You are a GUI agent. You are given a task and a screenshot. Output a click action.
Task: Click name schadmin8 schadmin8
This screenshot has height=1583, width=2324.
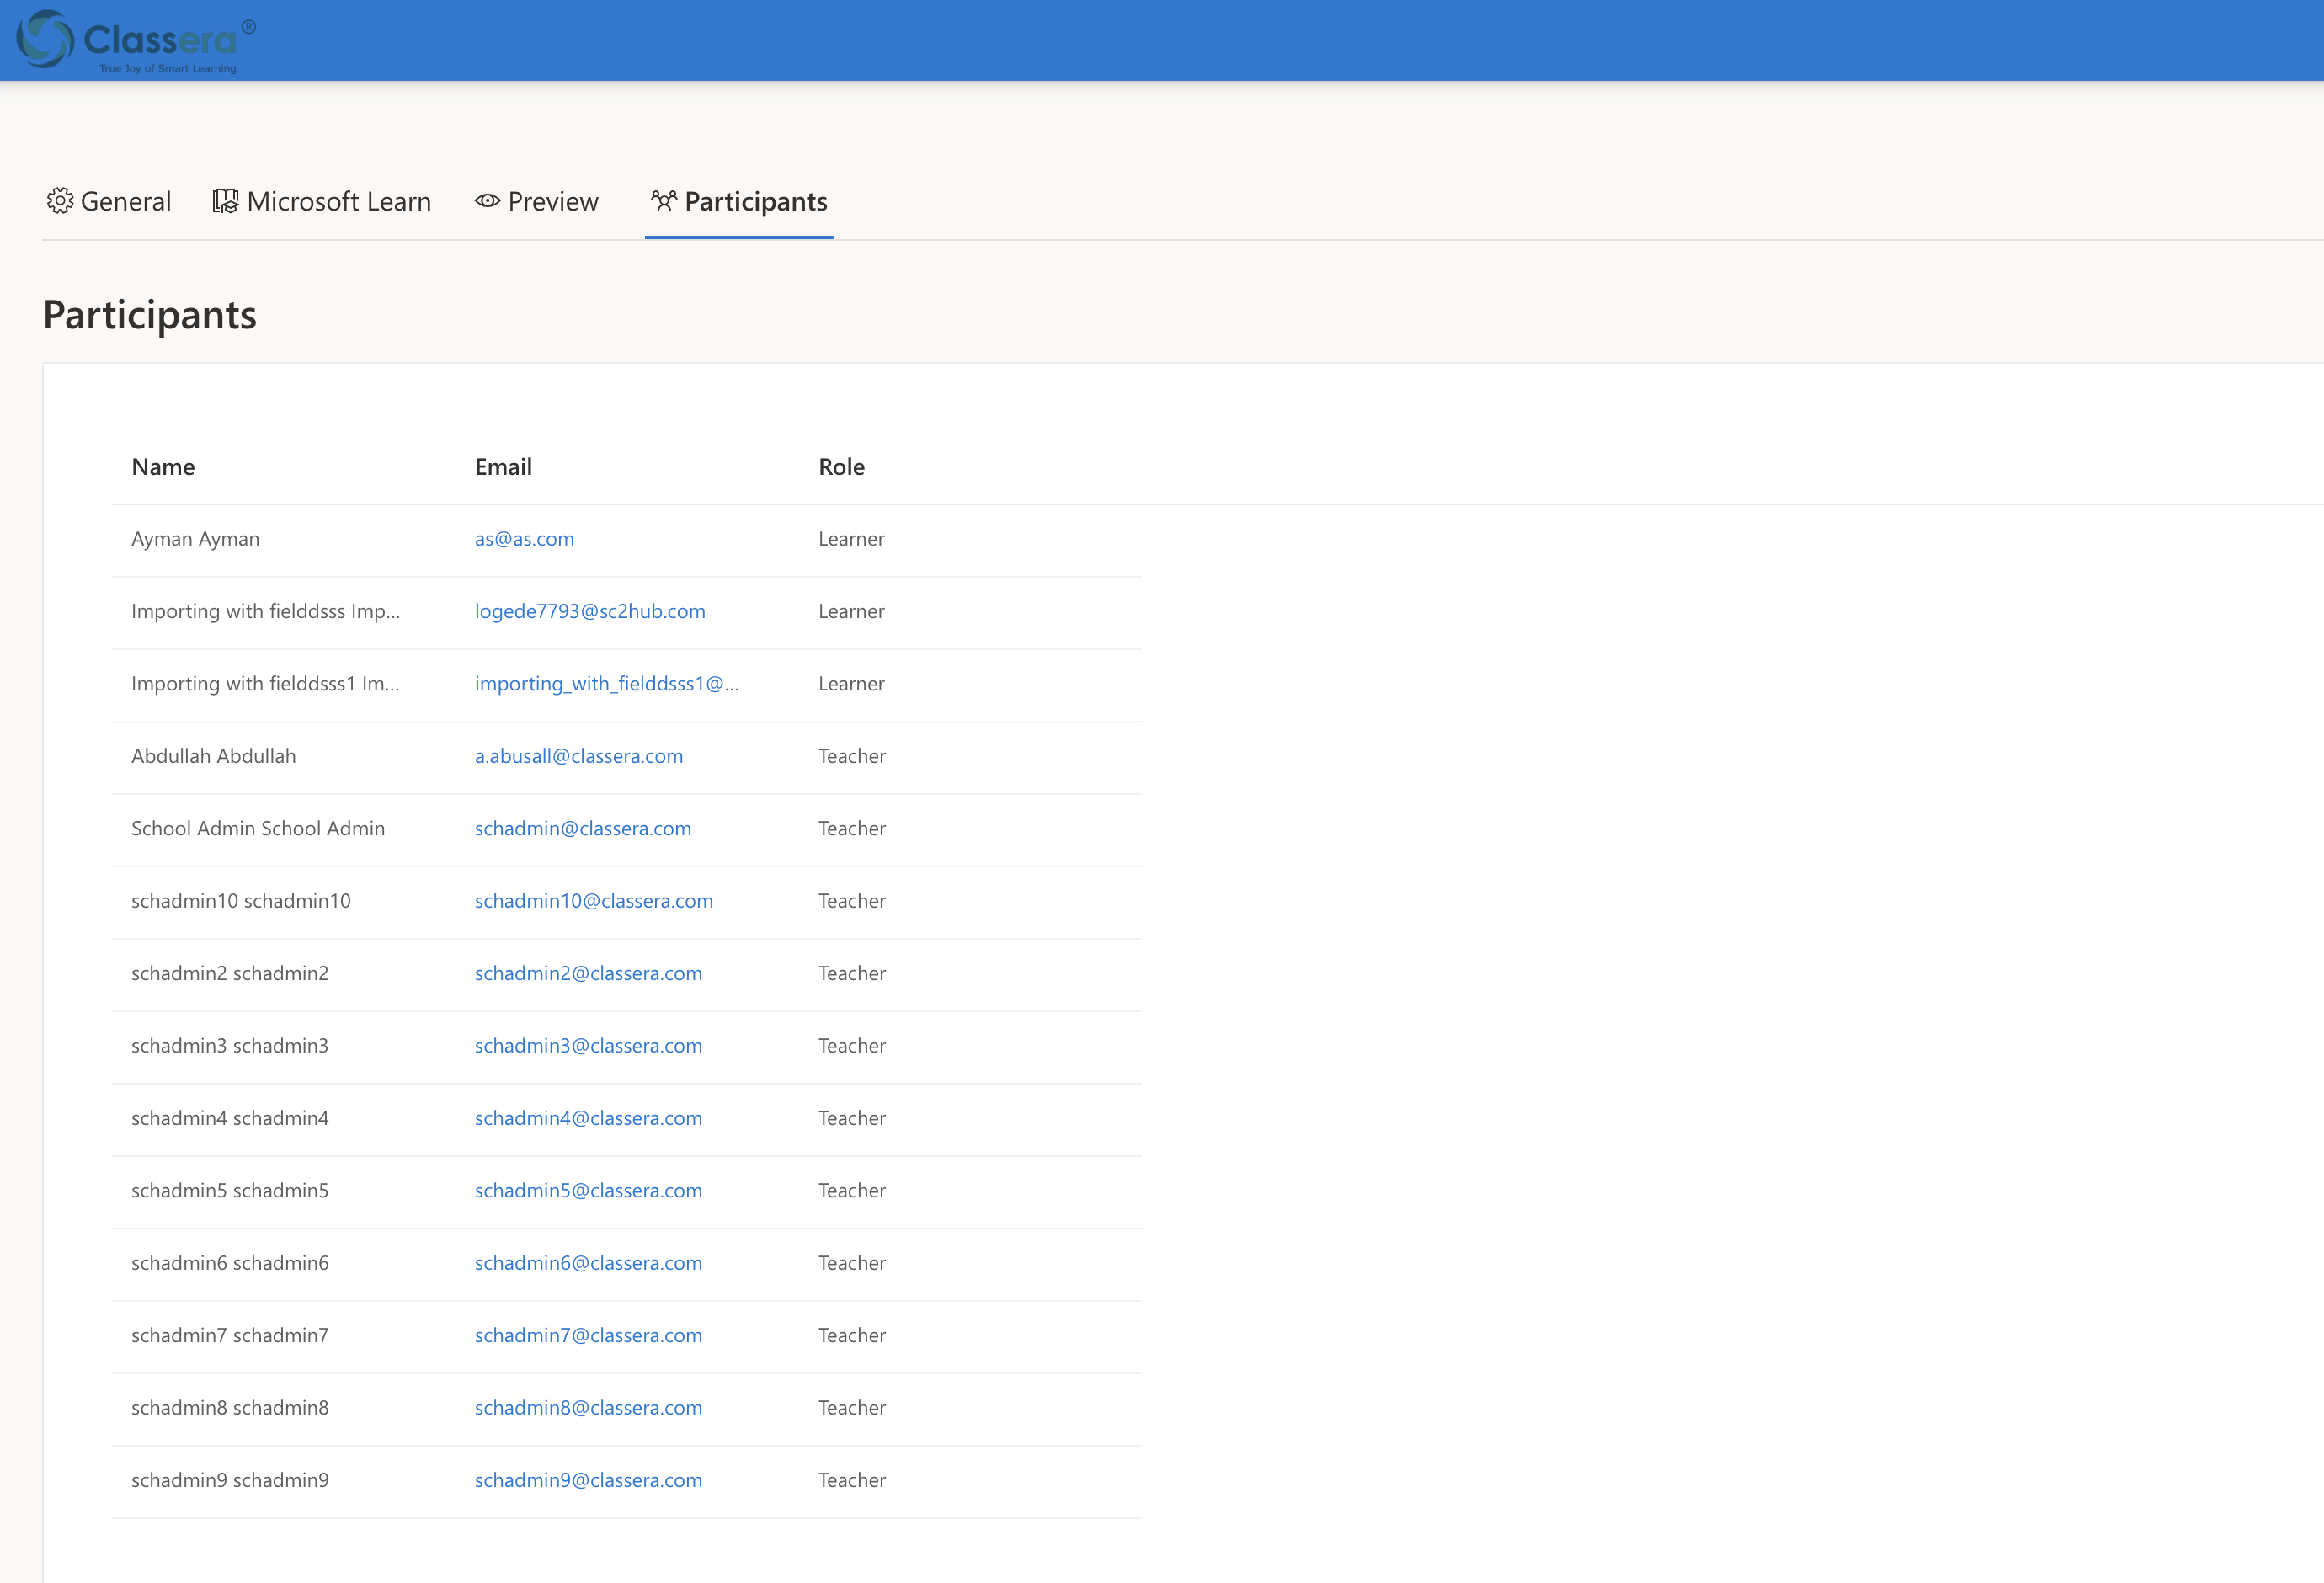click(x=230, y=1408)
